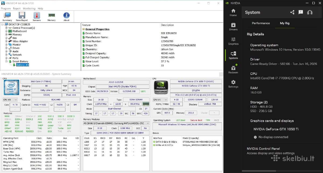This screenshot has width=323, height=173.
Task: Go to NVIDIA Home sidebar icon
Action: (233, 12)
